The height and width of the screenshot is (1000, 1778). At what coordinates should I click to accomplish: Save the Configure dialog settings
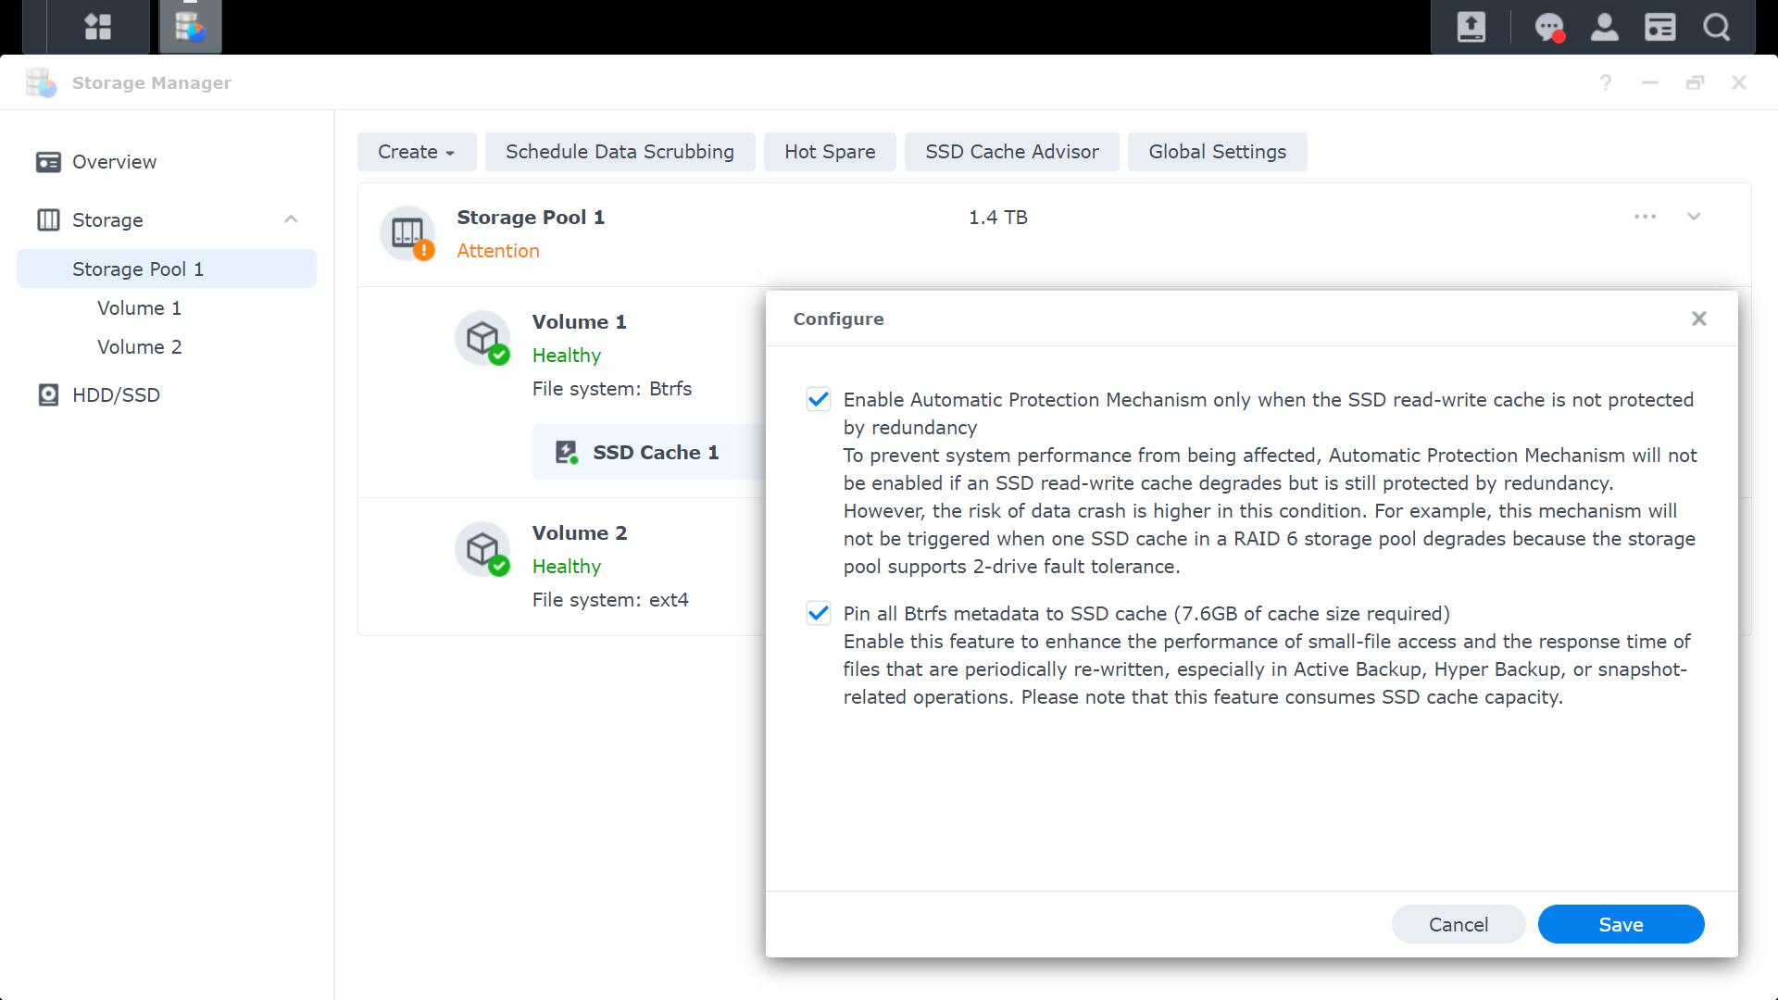(1621, 924)
